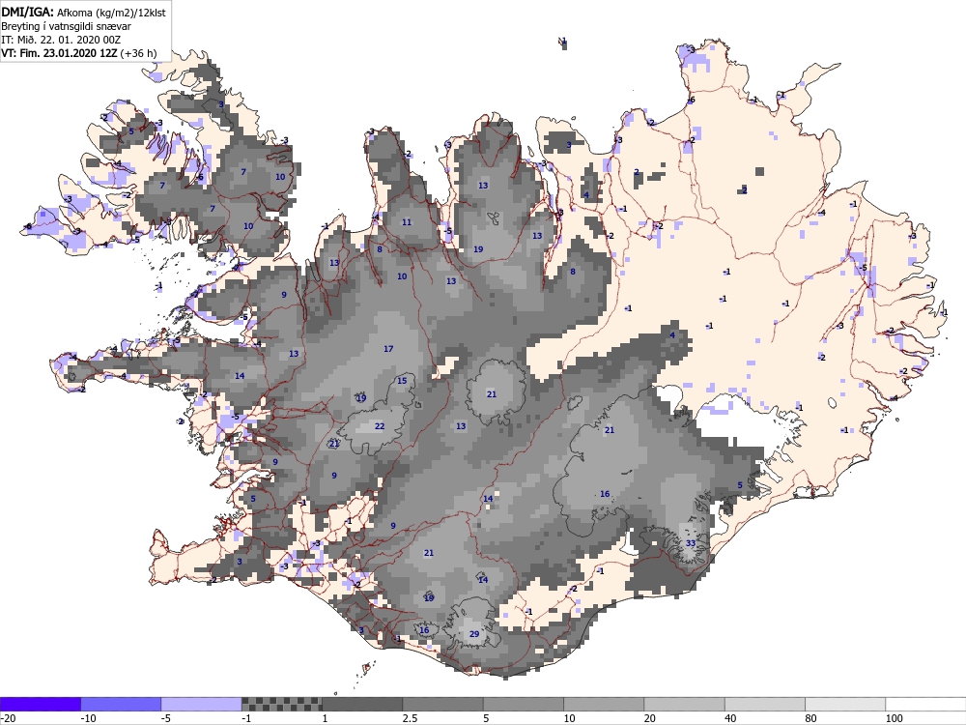Screen dimensions: 966x725
Task: Click the '-20' legend scale label
Action: [x=8, y=718]
